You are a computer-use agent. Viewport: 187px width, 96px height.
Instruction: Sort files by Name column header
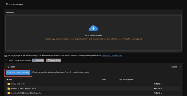point(9,80)
